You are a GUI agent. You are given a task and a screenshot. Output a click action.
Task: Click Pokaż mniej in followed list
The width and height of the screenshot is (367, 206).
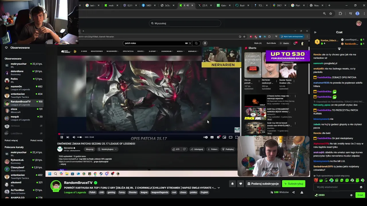(x=36, y=140)
